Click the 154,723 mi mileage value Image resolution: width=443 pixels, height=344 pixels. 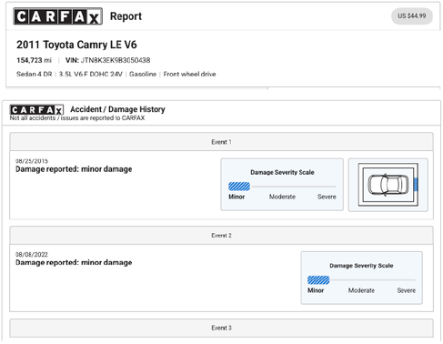(34, 60)
